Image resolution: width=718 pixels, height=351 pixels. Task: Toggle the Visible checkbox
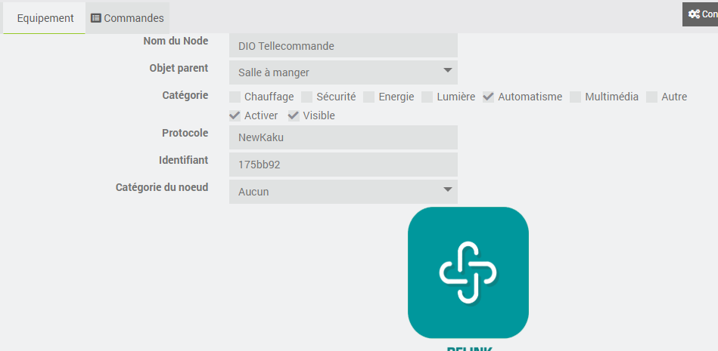click(x=294, y=115)
